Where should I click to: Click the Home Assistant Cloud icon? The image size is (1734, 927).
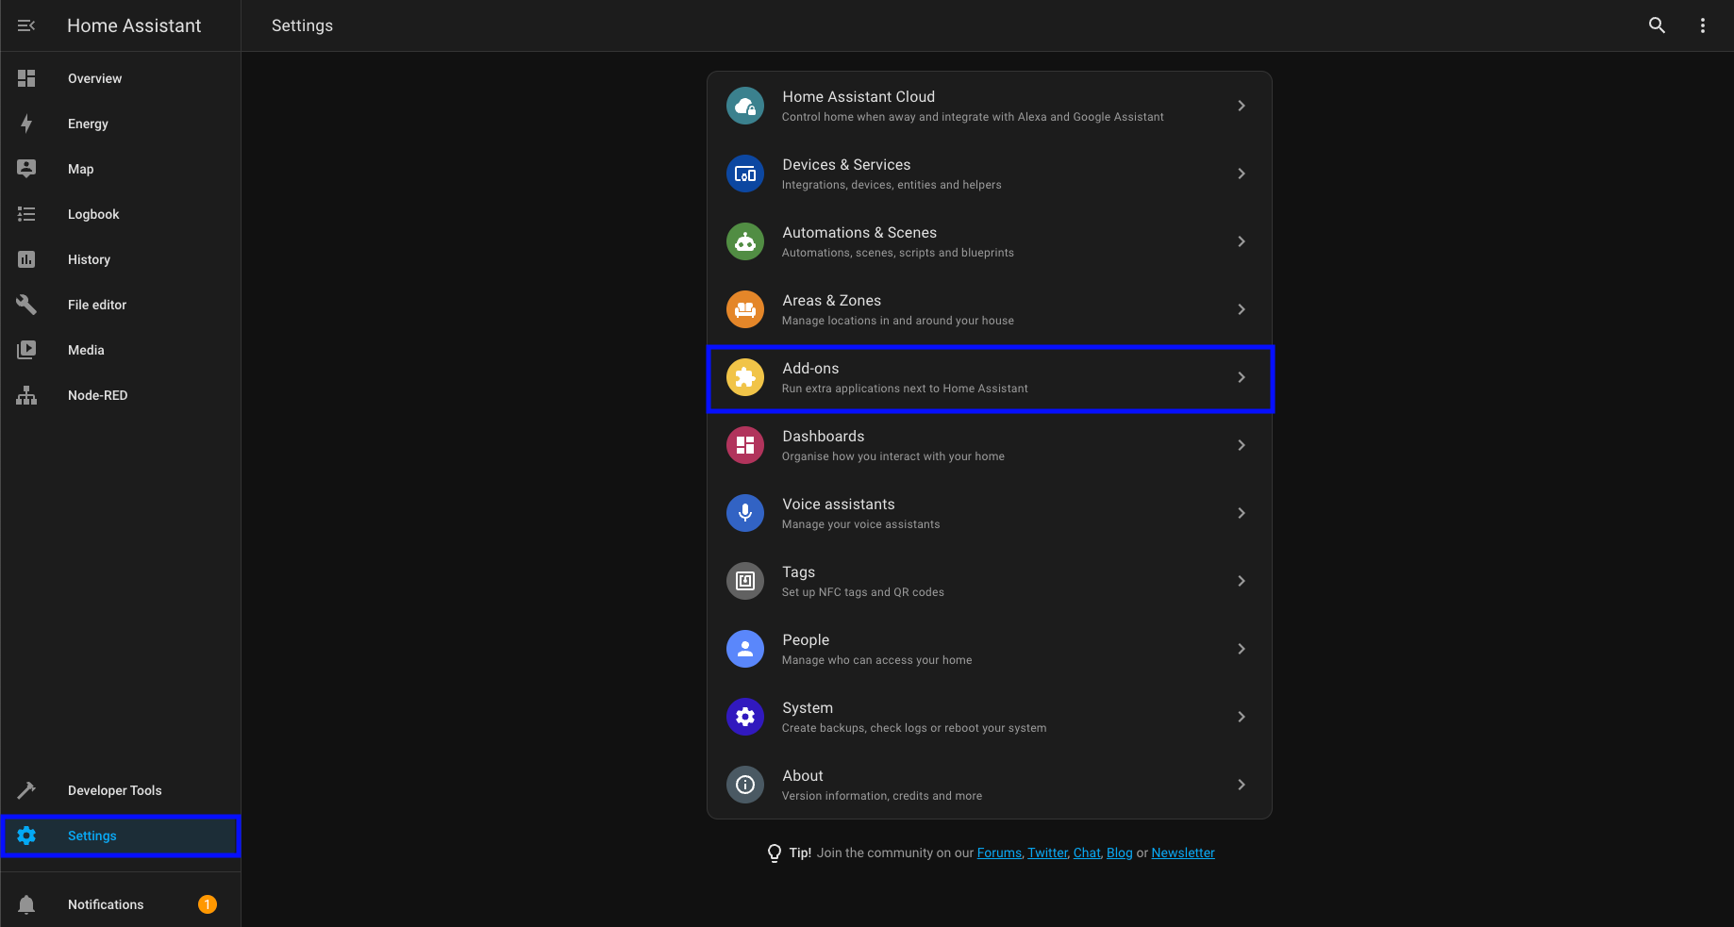coord(745,106)
